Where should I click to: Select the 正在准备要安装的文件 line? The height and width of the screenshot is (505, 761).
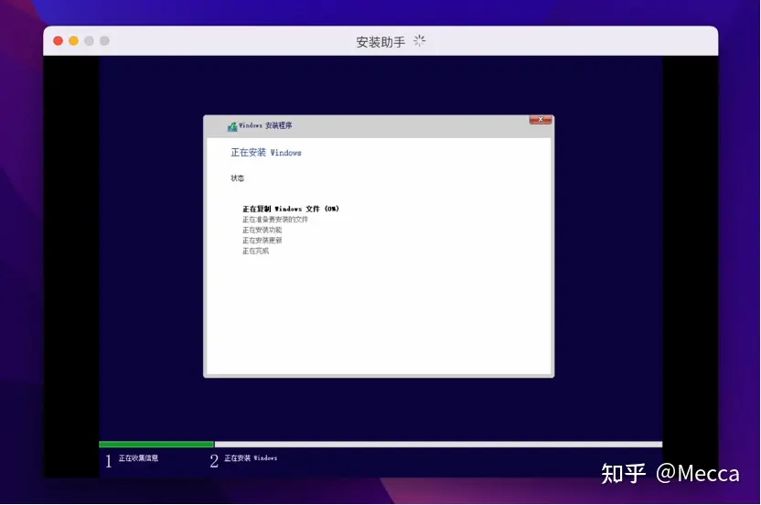[x=275, y=220]
